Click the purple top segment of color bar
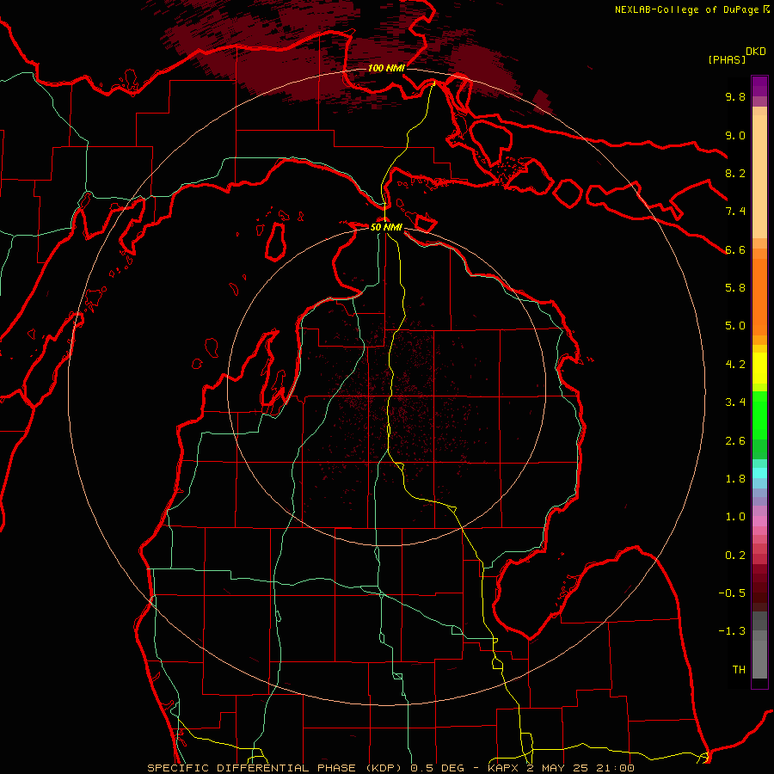Viewport: 774px width, 774px height. (759, 86)
